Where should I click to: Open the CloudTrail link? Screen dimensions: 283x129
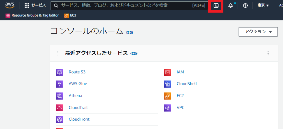coord(78,108)
